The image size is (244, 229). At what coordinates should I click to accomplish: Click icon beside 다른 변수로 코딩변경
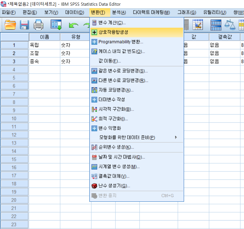coord(94,80)
